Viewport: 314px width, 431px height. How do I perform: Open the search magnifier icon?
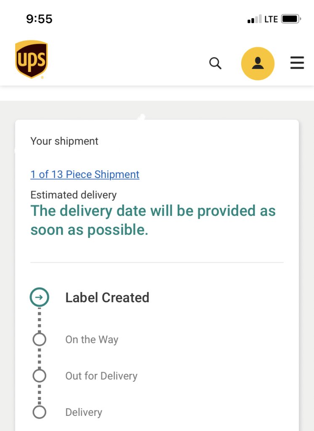click(x=215, y=63)
